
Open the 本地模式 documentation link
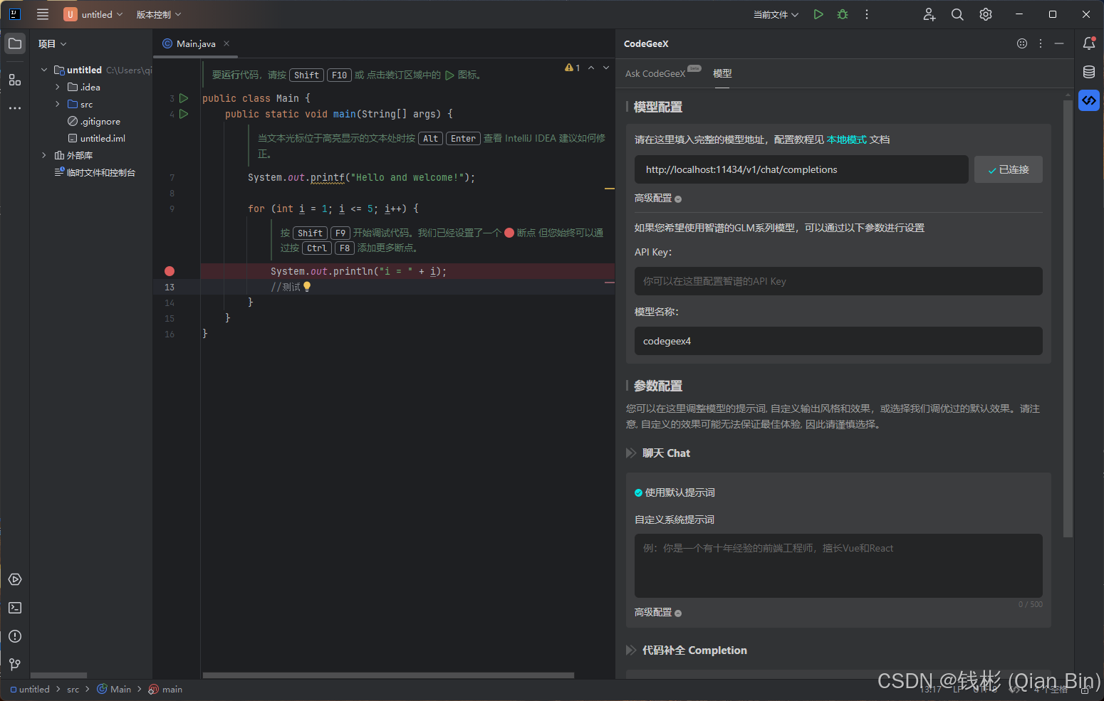(x=846, y=139)
